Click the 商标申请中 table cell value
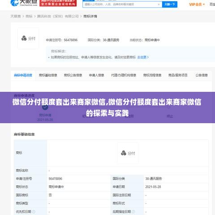This screenshot has height=215, width=215. pyautogui.click(x=56, y=187)
